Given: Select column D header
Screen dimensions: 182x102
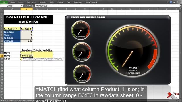Looking at the screenshot, I should tap(47, 9).
